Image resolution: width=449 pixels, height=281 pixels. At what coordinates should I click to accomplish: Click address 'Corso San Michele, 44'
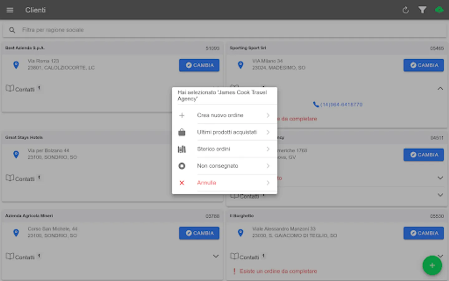(53, 229)
